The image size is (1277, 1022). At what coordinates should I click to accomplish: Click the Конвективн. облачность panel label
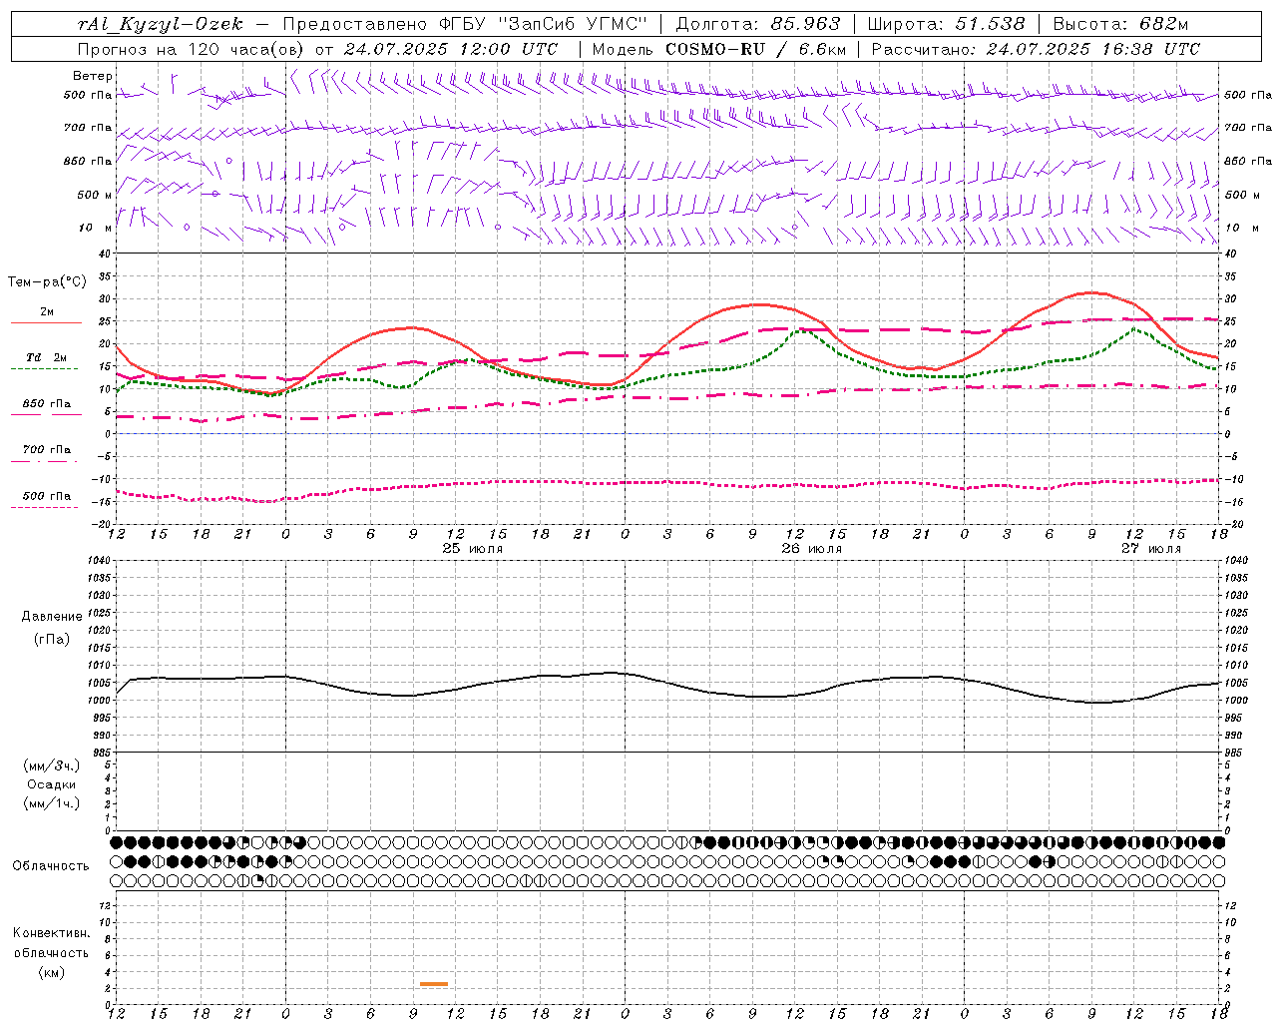click(51, 943)
